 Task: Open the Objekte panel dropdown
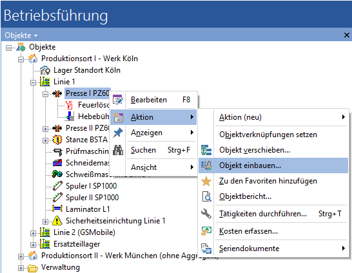tap(21, 35)
